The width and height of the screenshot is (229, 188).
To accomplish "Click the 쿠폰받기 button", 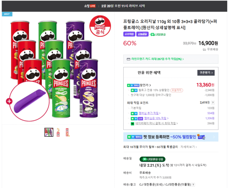I will (x=206, y=73).
